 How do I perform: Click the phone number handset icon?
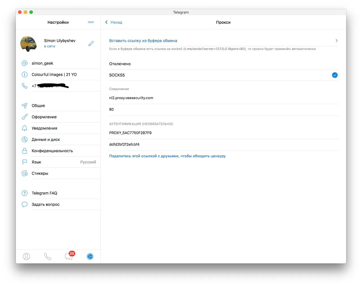pos(25,86)
